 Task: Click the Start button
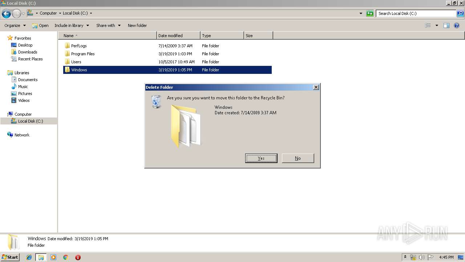coord(10,257)
